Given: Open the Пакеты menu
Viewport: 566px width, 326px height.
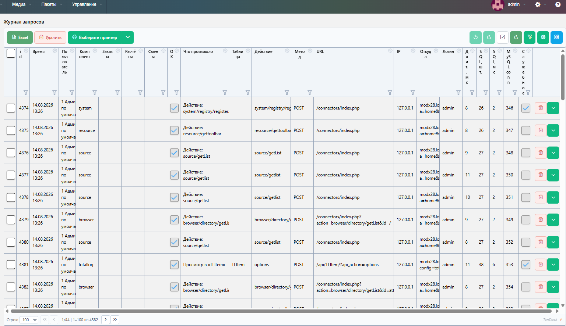Looking at the screenshot, I should [x=52, y=4].
